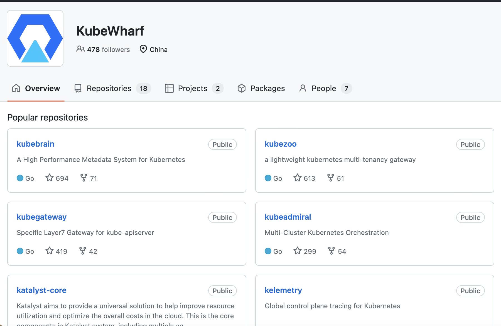The width and height of the screenshot is (501, 326).
Task: Click the star icon on kubegateway
Action: tap(50, 251)
